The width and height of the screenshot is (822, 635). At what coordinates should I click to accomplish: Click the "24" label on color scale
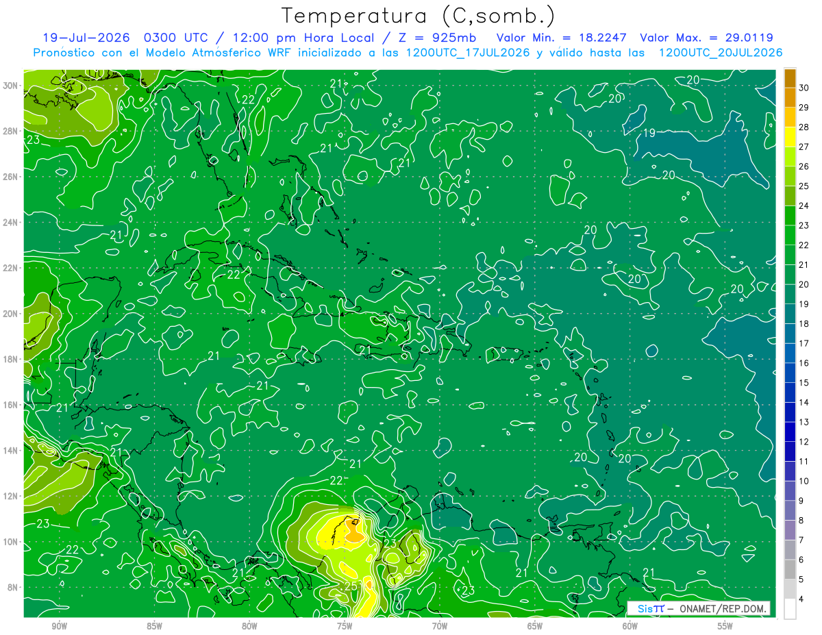tap(804, 206)
